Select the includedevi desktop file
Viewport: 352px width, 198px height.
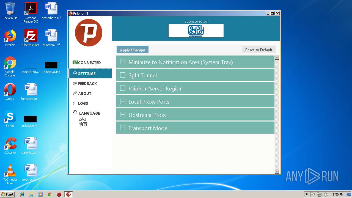coord(31,121)
